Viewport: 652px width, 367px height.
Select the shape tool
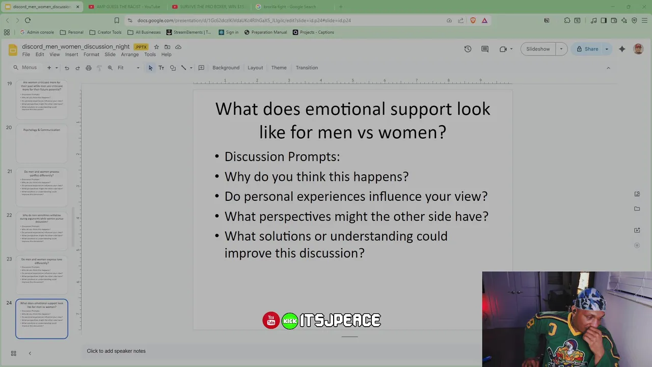click(173, 68)
